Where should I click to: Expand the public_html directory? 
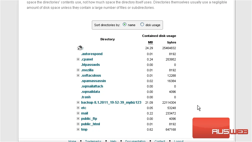pos(78,124)
